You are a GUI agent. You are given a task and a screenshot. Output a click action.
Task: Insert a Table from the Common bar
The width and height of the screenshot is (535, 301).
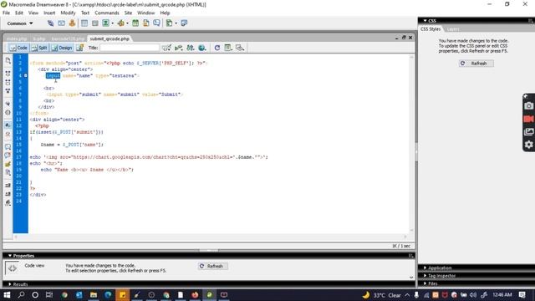tap(84, 23)
